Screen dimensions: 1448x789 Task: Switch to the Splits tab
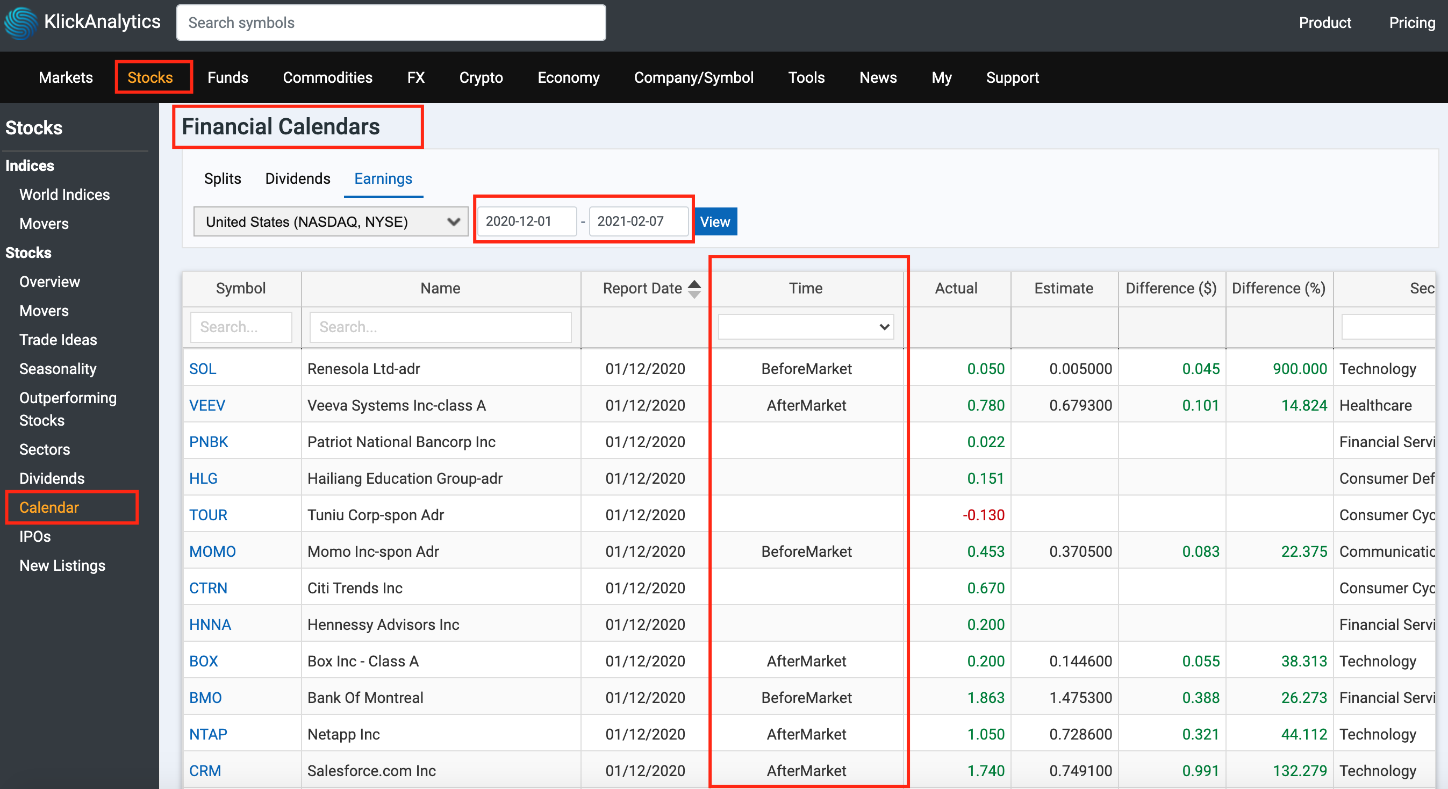tap(223, 178)
